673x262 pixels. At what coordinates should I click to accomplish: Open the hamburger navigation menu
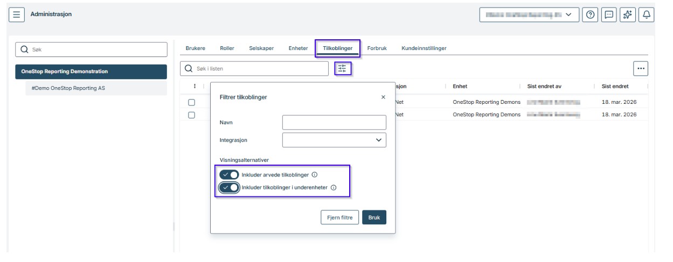tap(16, 15)
